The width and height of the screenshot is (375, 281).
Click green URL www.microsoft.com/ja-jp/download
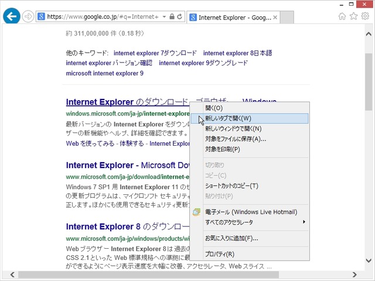pos(128,177)
